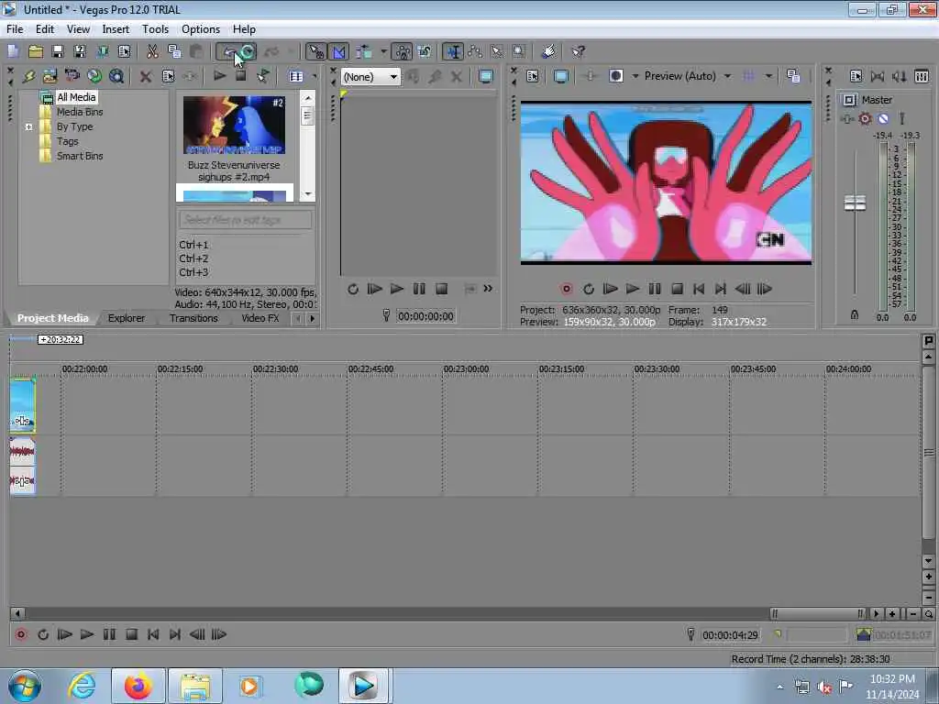Viewport: 939px width, 704px height.
Task: Expand more Trimmer controls chevron
Action: (488, 289)
